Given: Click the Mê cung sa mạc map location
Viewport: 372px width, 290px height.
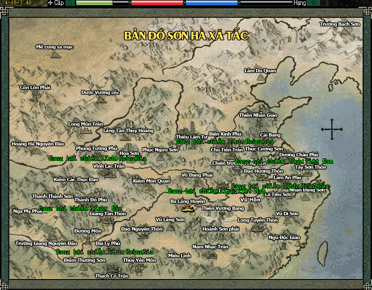Looking at the screenshot, I should (55, 48).
